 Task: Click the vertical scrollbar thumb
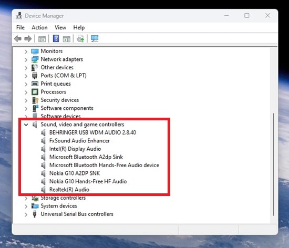click(274, 164)
